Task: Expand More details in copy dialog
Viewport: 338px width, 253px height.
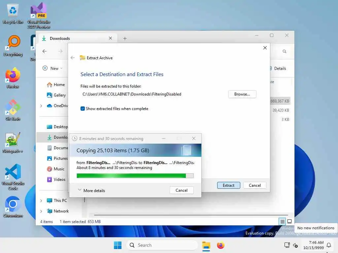Action: coord(91,190)
